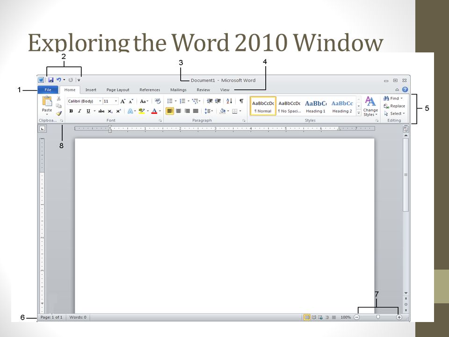The width and height of the screenshot is (449, 337).
Task: Toggle Bold formatting
Action: coord(71,111)
